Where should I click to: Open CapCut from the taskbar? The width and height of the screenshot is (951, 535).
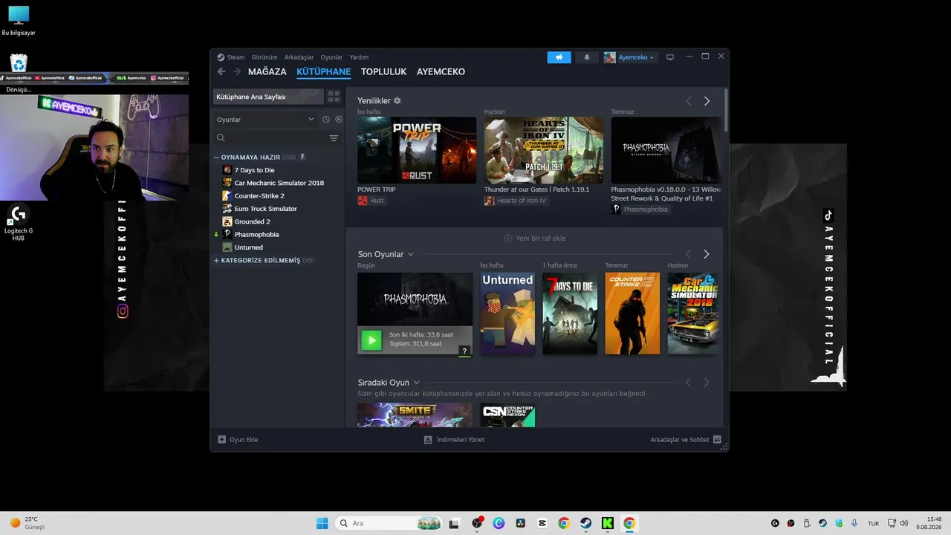tap(542, 523)
